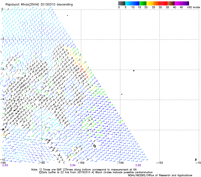Click the gray 0–5 knots color segment
Screen dimensions: 201x177
point(122,3)
